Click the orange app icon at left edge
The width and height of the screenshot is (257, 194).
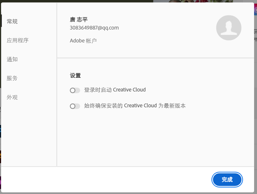tap(1, 157)
